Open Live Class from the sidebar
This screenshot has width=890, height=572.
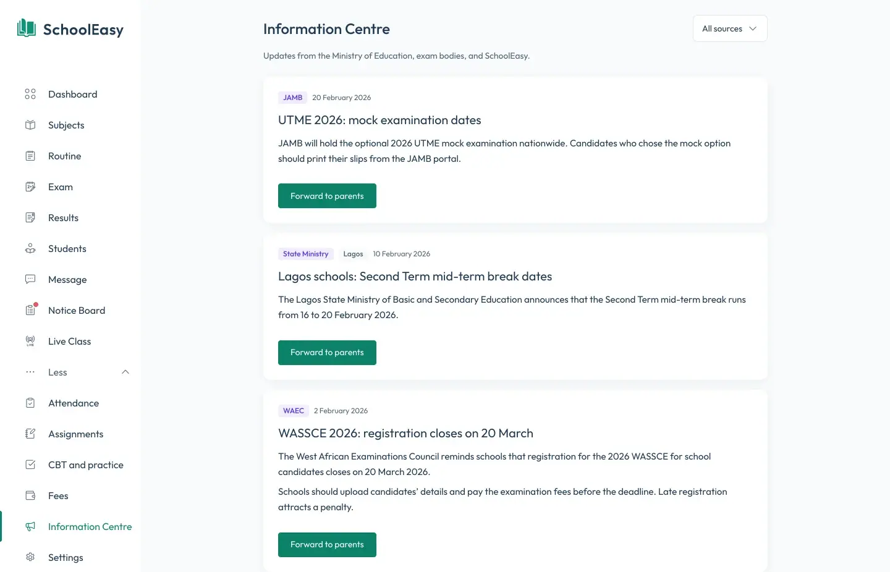click(x=70, y=341)
